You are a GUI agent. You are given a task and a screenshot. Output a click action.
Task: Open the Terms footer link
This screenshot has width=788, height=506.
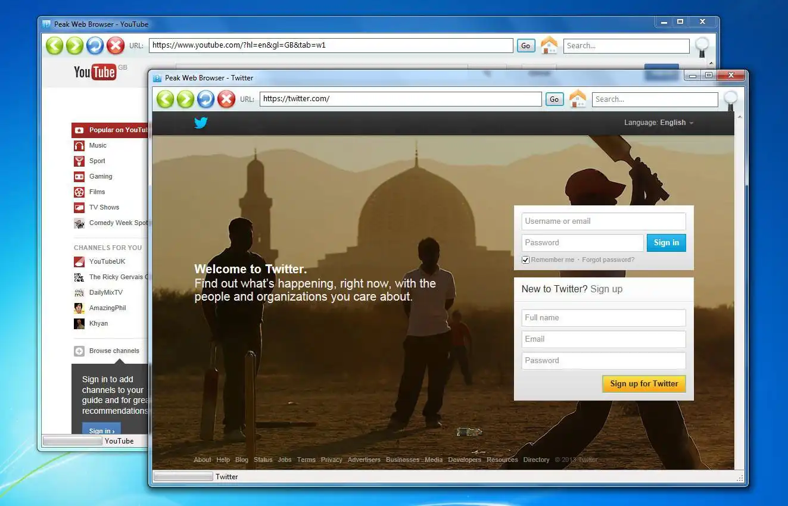pos(306,460)
